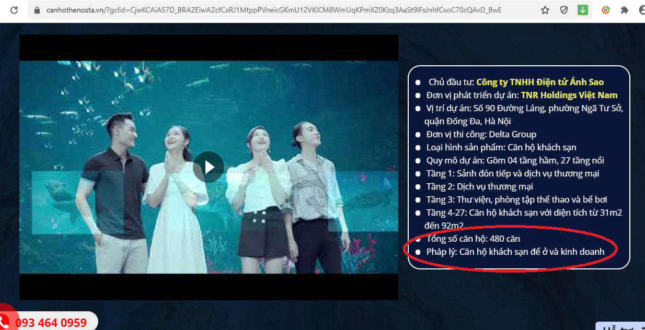Bookmark this page with the star icon
Screen dimensions: 645x330
pos(545,10)
